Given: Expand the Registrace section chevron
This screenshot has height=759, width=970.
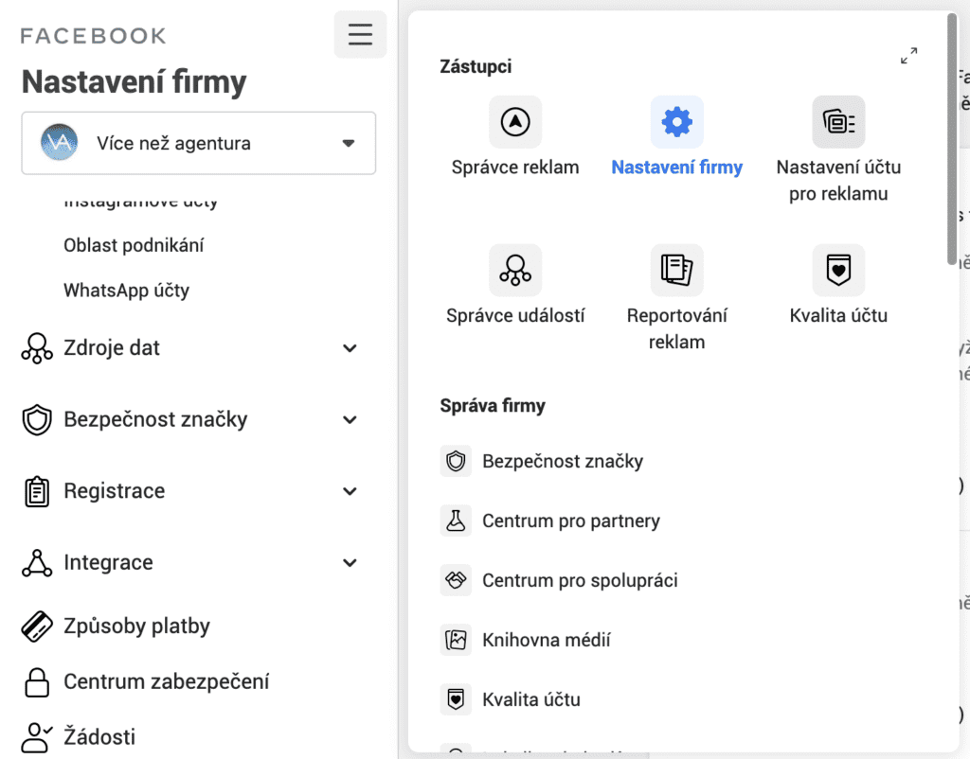Looking at the screenshot, I should (x=350, y=491).
